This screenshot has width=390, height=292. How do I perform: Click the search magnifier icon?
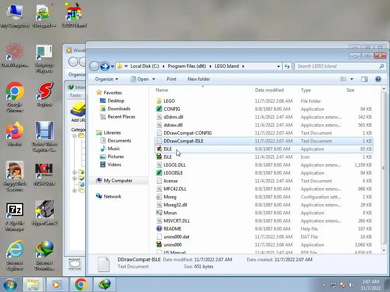coord(382,66)
